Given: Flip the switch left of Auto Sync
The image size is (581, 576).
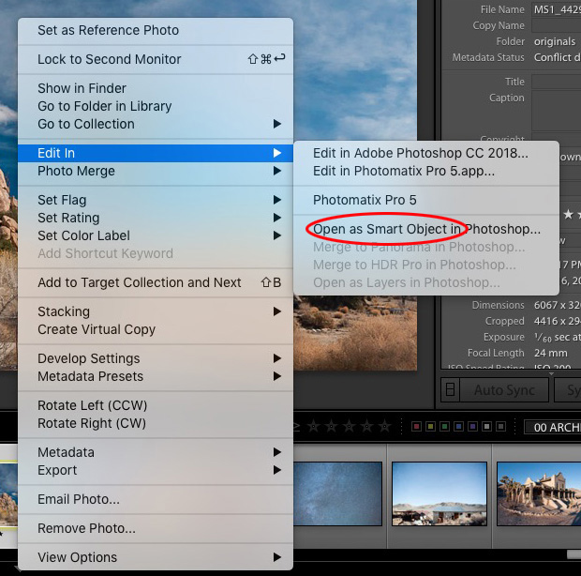Looking at the screenshot, I should 450,390.
